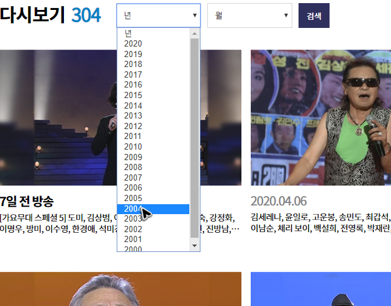Click the 7일 전 방송 title
391x306 pixels.
(x=27, y=202)
